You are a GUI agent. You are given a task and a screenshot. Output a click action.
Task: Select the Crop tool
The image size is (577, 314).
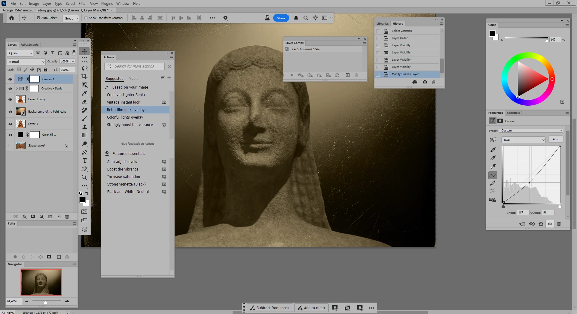coord(84,77)
